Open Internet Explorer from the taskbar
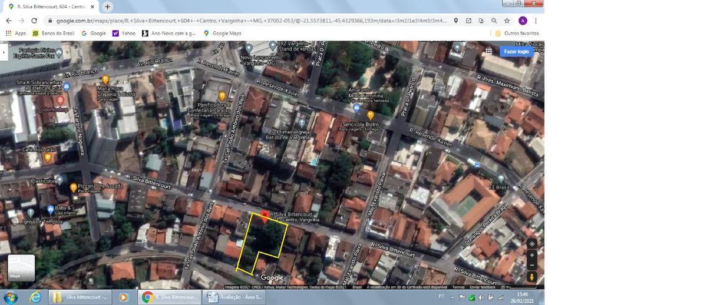 pyautogui.click(x=35, y=297)
